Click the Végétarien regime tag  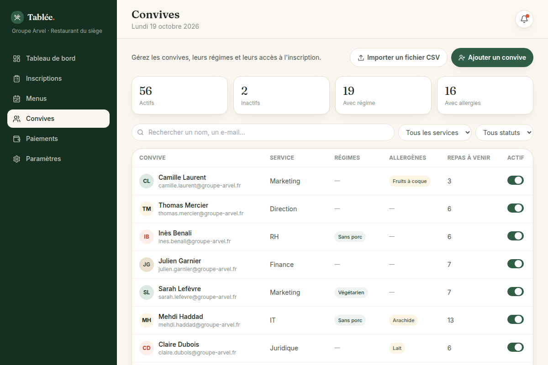(351, 292)
